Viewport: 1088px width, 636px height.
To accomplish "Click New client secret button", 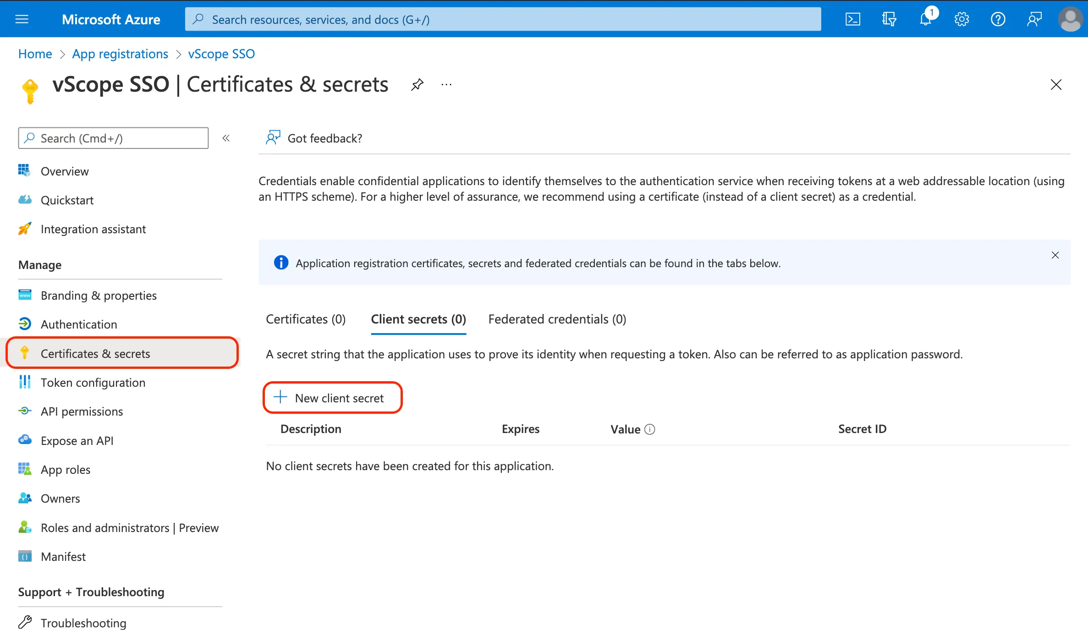I will (332, 398).
